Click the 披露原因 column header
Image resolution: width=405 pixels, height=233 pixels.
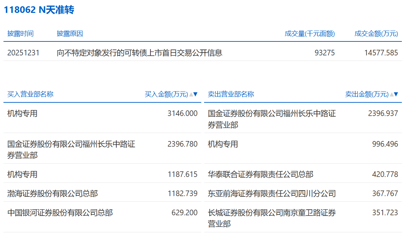[70, 33]
